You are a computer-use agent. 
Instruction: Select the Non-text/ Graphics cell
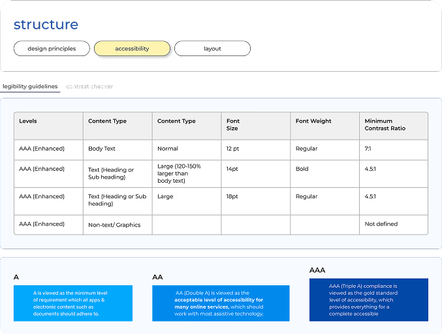[118, 224]
